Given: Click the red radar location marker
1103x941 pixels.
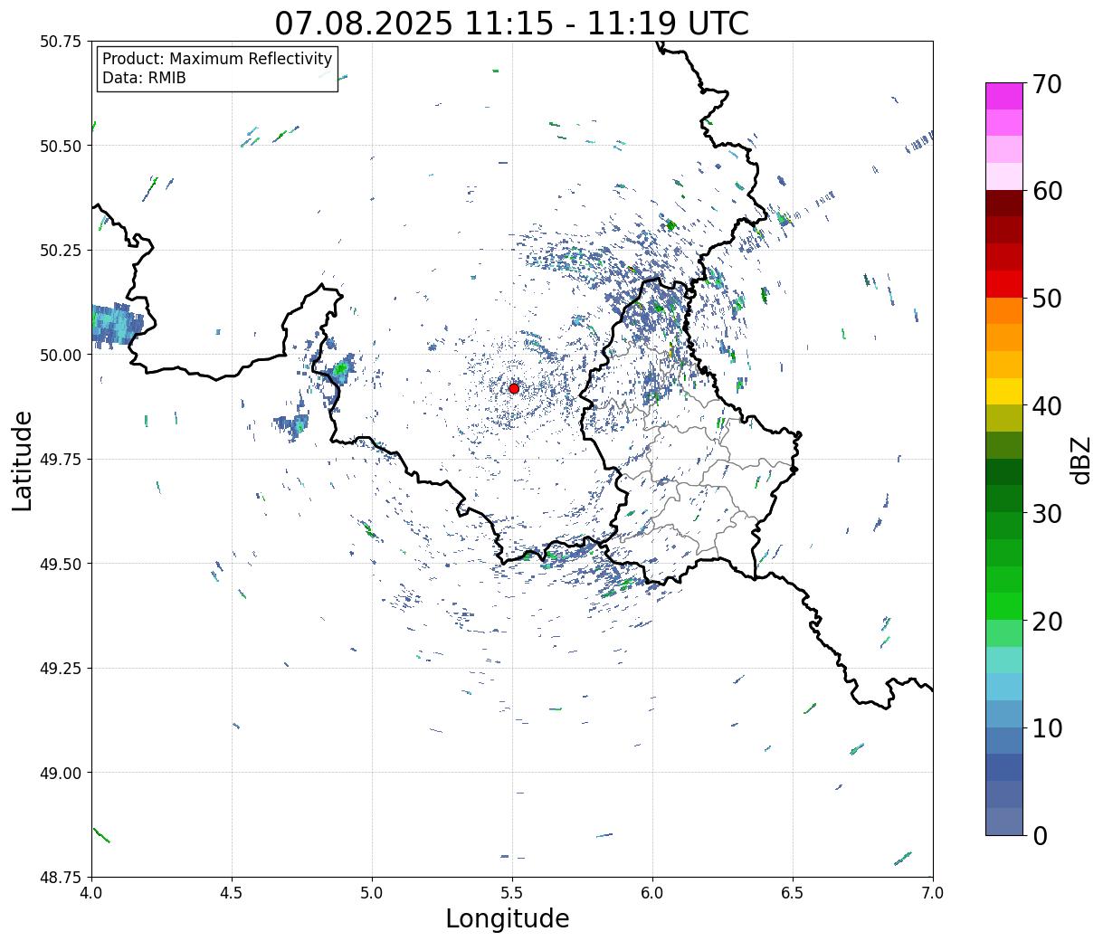Looking at the screenshot, I should [514, 388].
